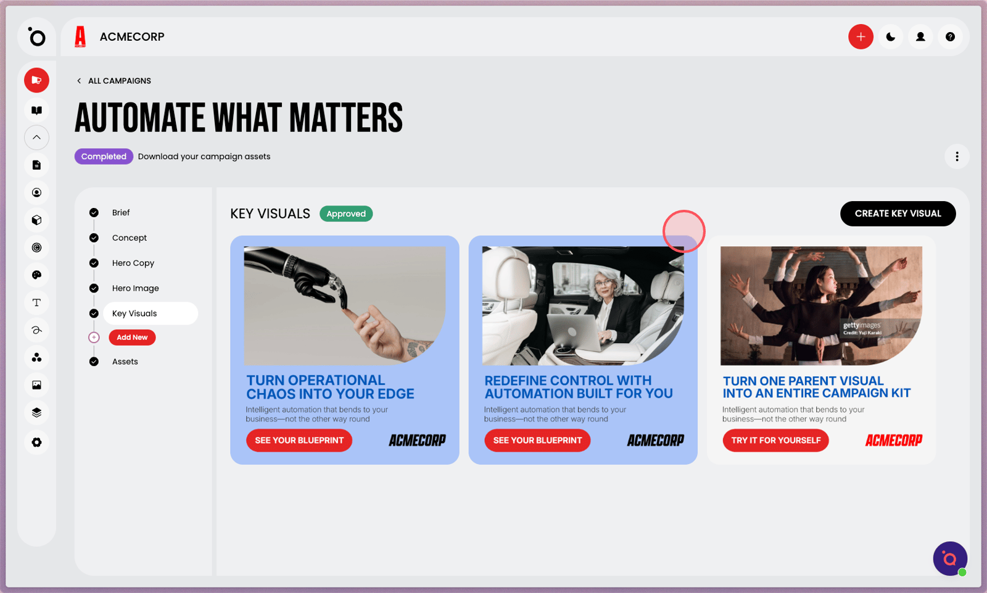This screenshot has height=593, width=987.
Task: Open the color palette sidebar icon
Action: coord(37,275)
